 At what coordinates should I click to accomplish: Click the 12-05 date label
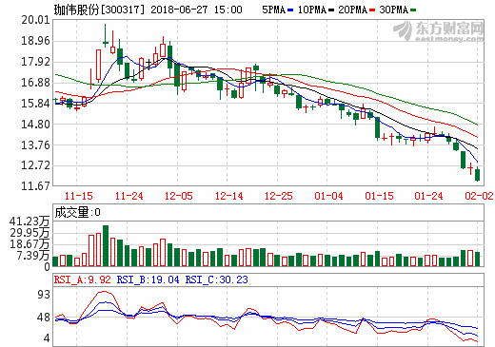(179, 196)
